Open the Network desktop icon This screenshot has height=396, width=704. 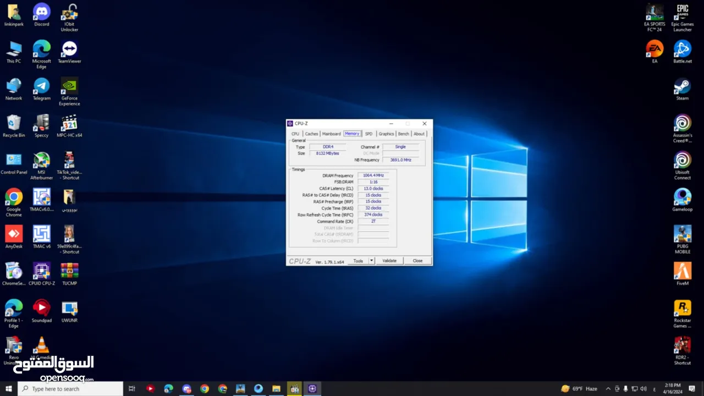coord(14,89)
